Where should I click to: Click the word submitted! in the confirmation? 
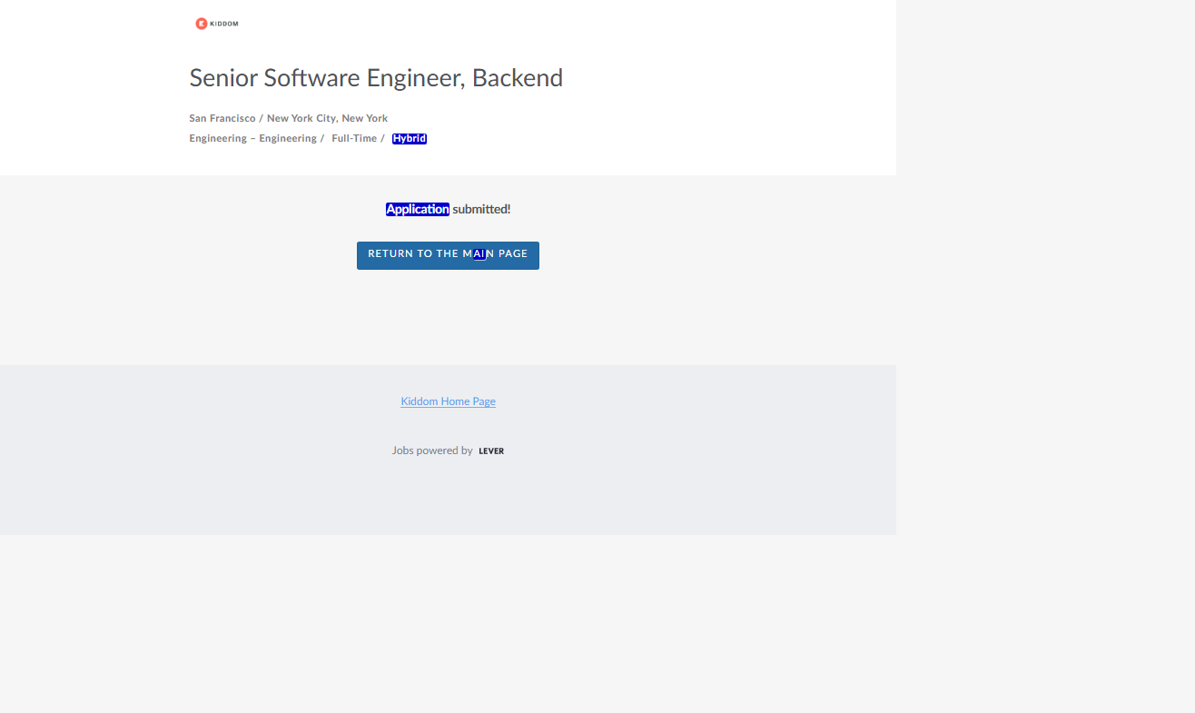coord(481,209)
